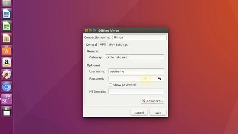Click the NT Domain input field
The height and width of the screenshot is (134, 238).
pos(136,92)
